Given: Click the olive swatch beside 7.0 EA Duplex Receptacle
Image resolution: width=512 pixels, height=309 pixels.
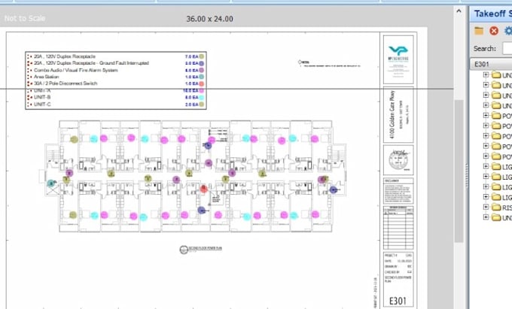Looking at the screenshot, I should click(202, 56).
